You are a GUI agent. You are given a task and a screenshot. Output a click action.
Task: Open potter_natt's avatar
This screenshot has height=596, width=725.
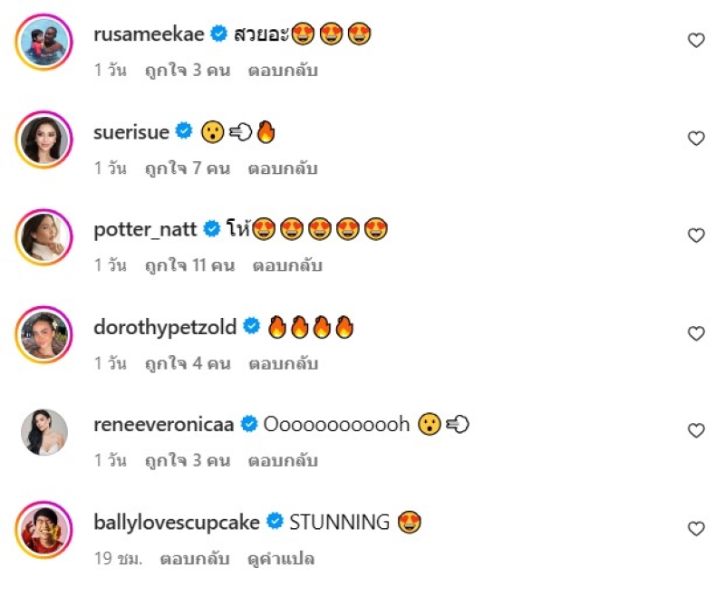[x=43, y=236]
